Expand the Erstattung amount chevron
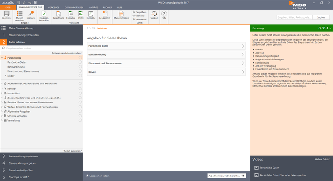333x181 pixels. [x=330, y=28]
